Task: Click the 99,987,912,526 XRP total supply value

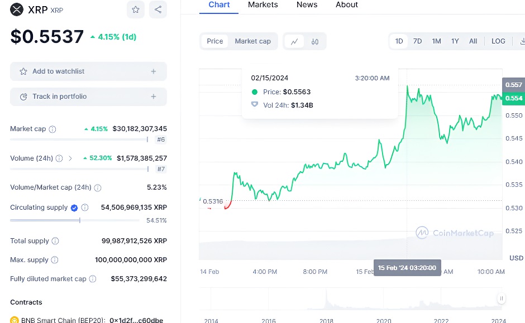Action: click(x=134, y=241)
